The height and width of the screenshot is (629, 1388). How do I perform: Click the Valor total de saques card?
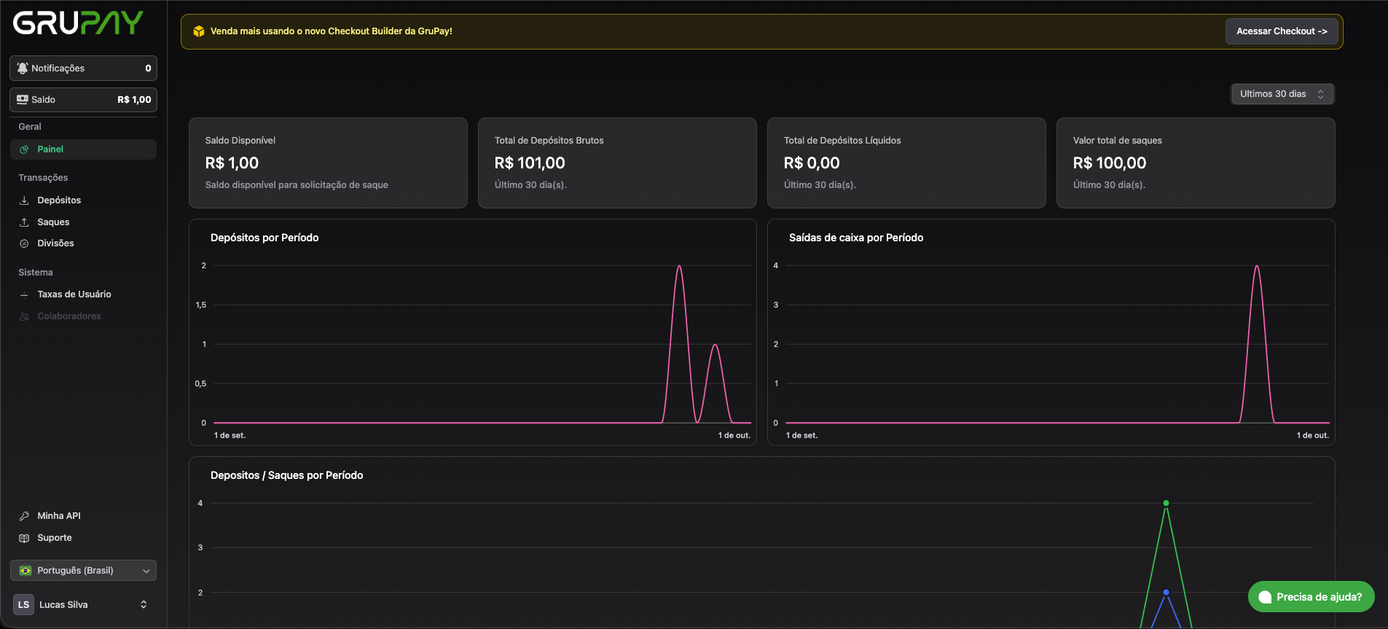click(1195, 163)
